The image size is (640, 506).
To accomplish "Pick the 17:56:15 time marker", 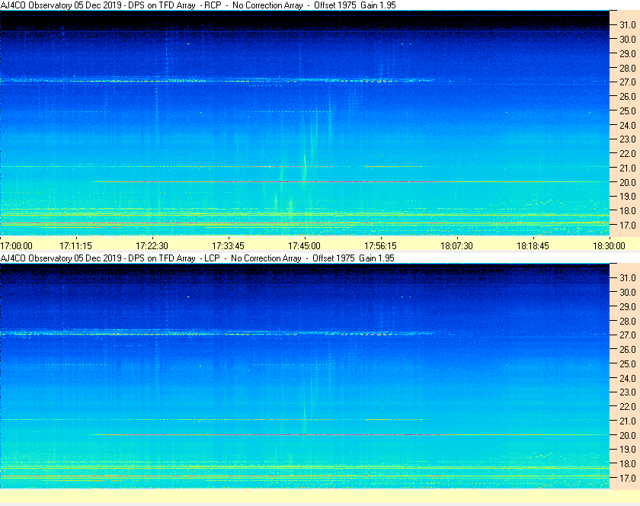I will tap(381, 245).
